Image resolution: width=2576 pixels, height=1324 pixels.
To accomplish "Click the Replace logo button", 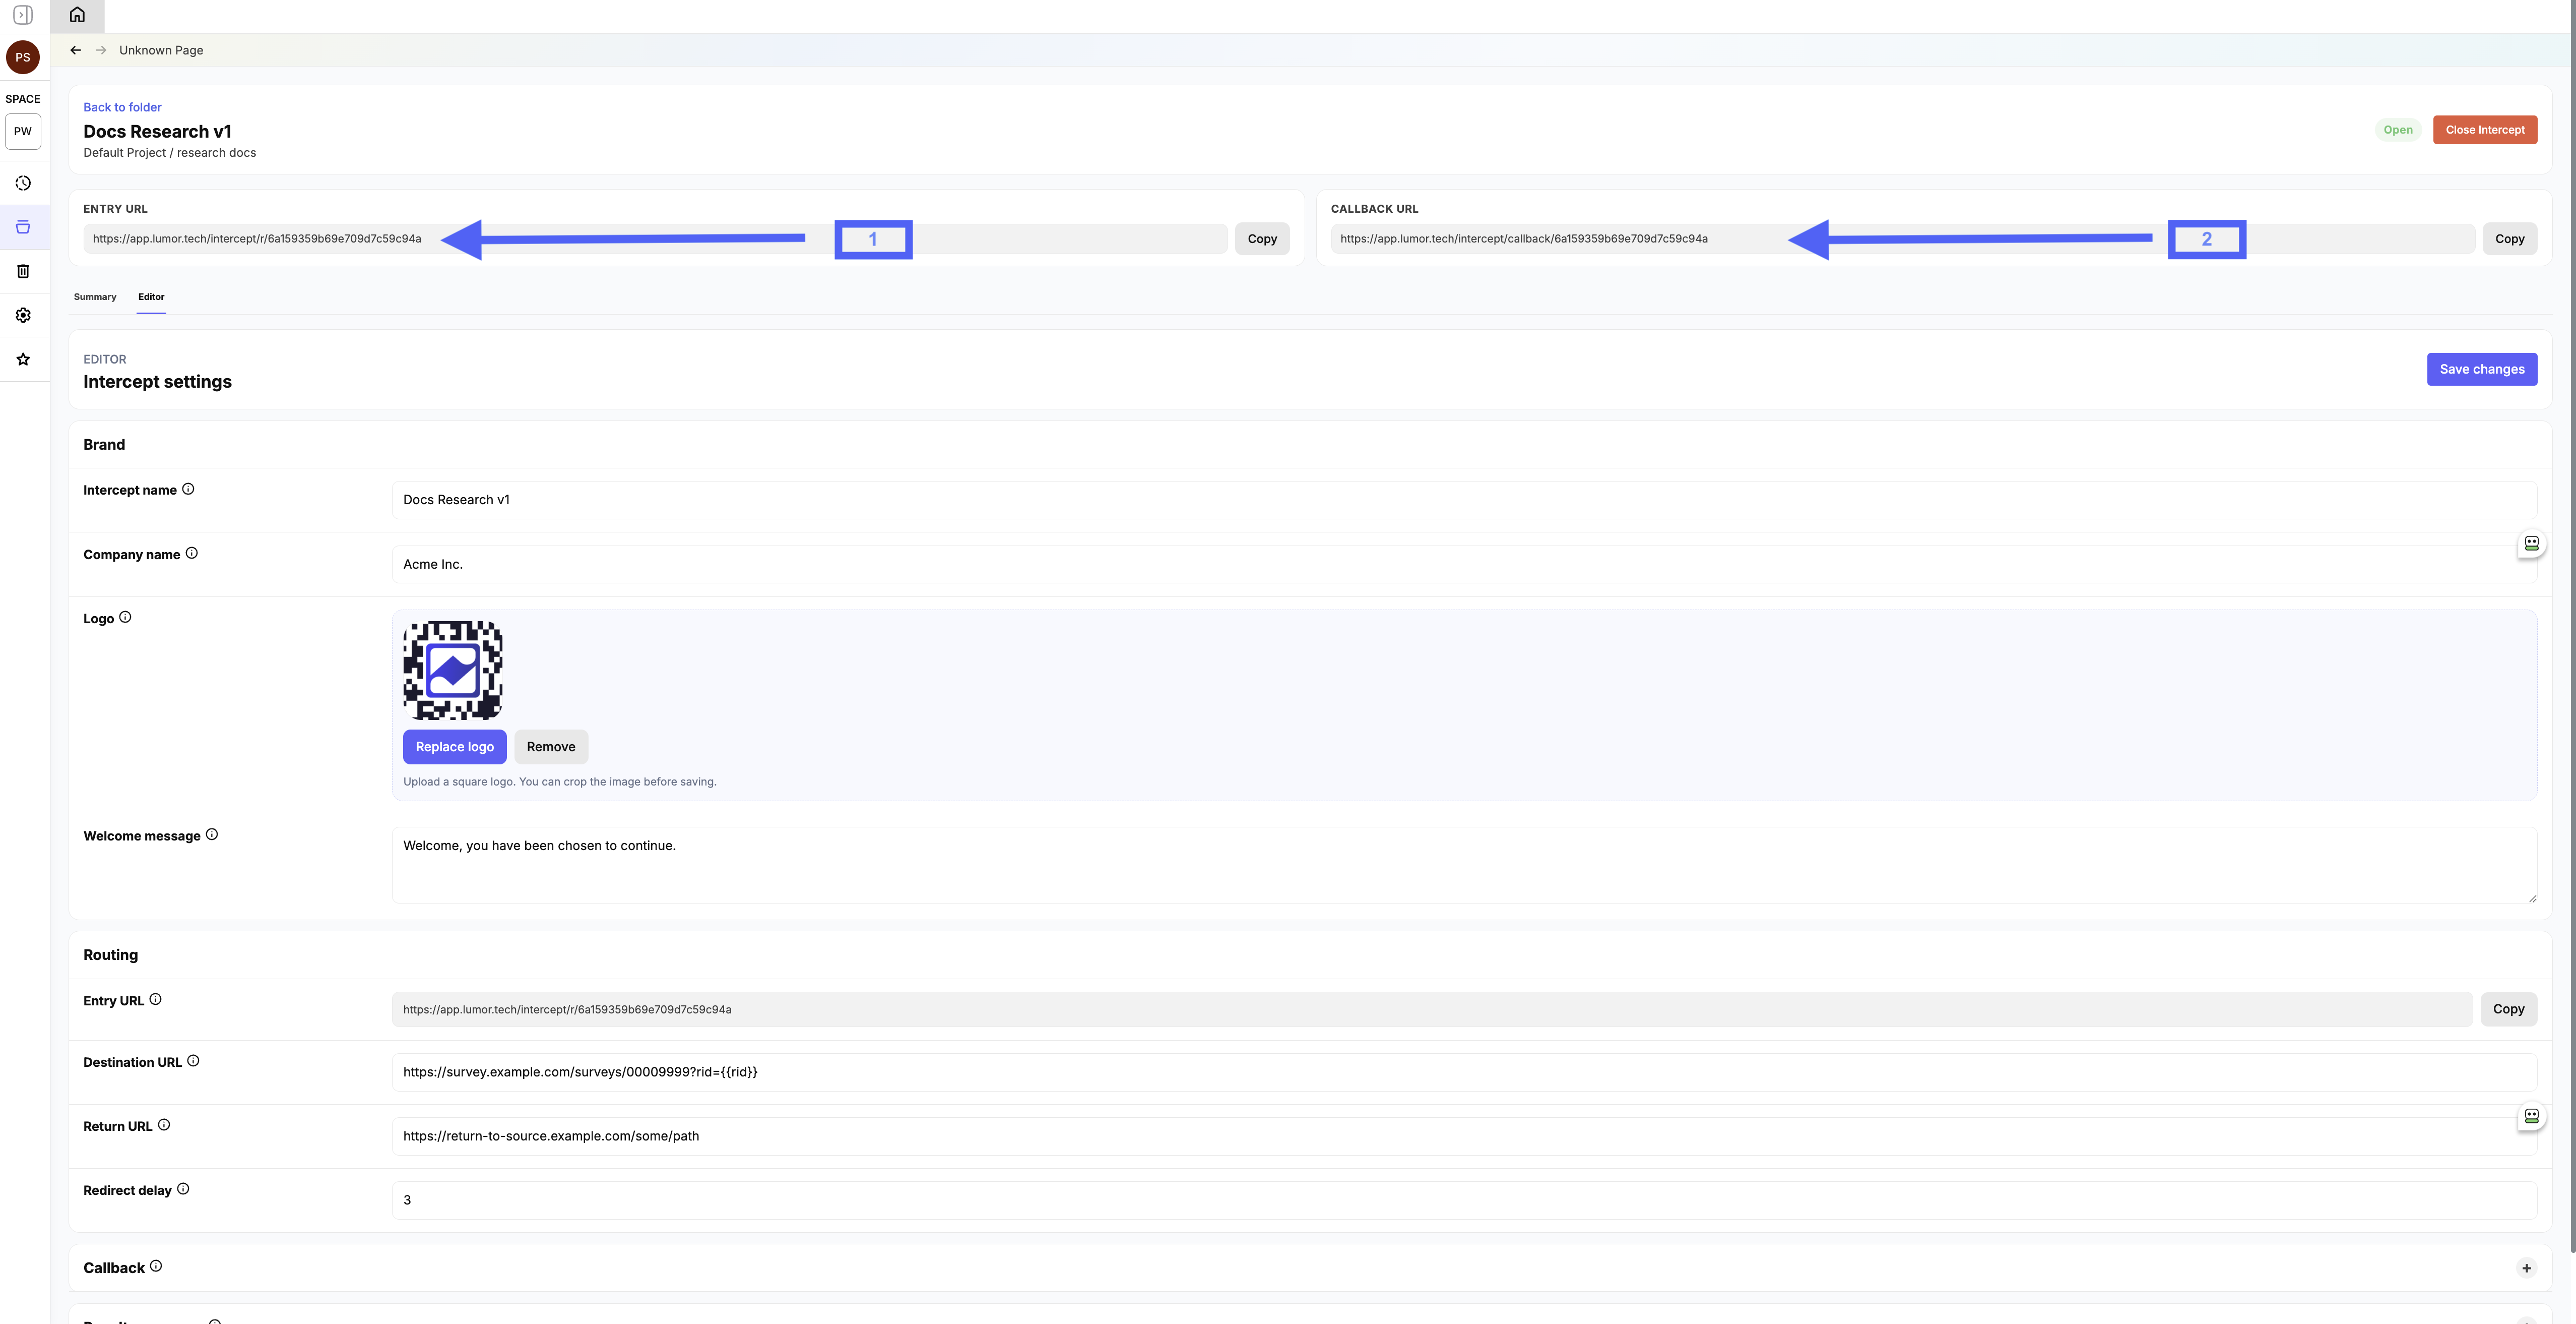I will click(455, 747).
